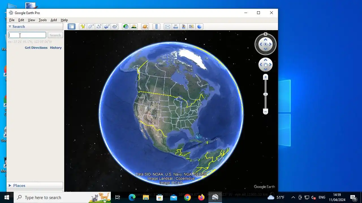
Task: Click the Add Polygon tool icon
Action: [91, 27]
